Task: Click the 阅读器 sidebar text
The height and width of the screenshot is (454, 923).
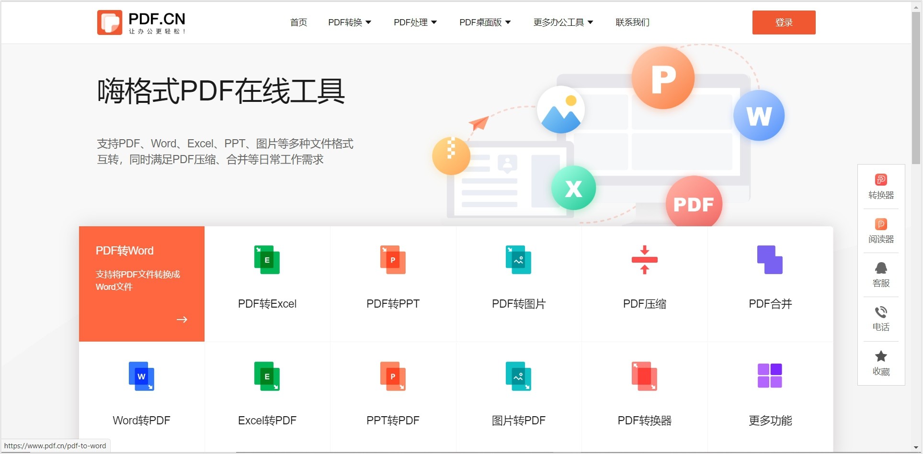Action: [881, 239]
